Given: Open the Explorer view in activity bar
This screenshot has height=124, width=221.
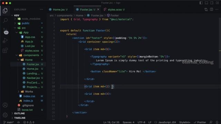Looking at the screenshot, I should tap(5, 11).
